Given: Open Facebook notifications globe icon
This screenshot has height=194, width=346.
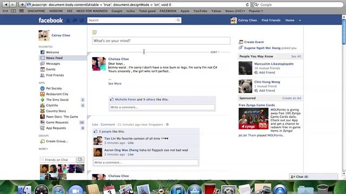Looking at the screenshot, I should (x=82, y=20).
